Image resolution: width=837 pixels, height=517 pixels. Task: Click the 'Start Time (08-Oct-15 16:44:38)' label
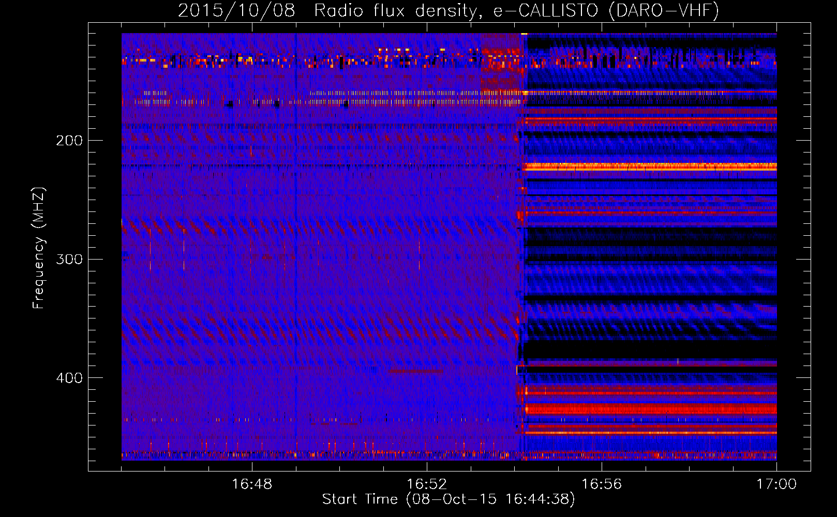click(x=449, y=499)
